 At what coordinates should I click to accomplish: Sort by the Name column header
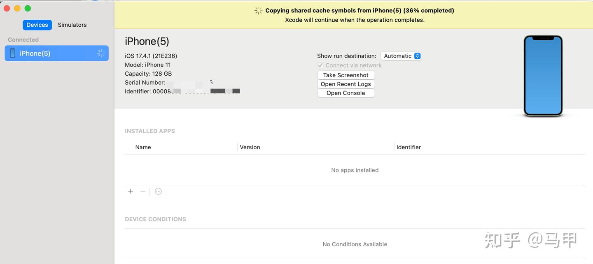(x=143, y=147)
